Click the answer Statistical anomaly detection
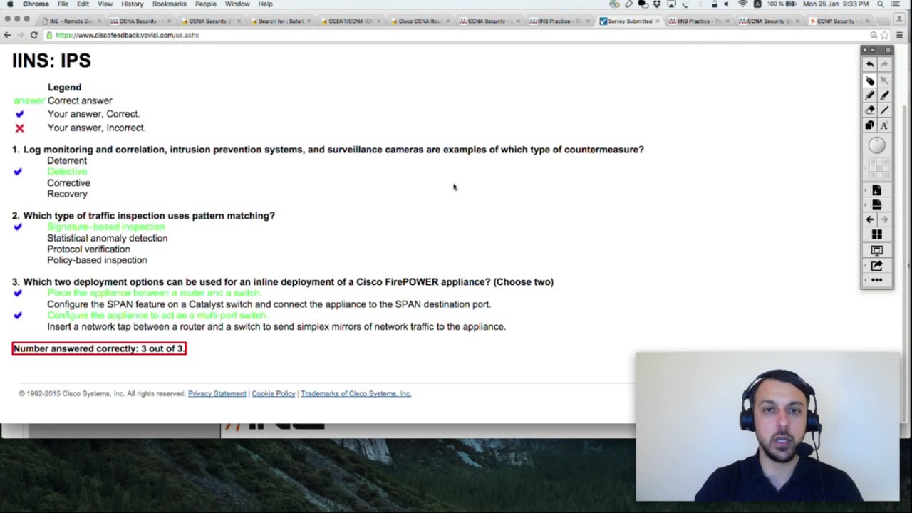The width and height of the screenshot is (912, 513). point(107,238)
